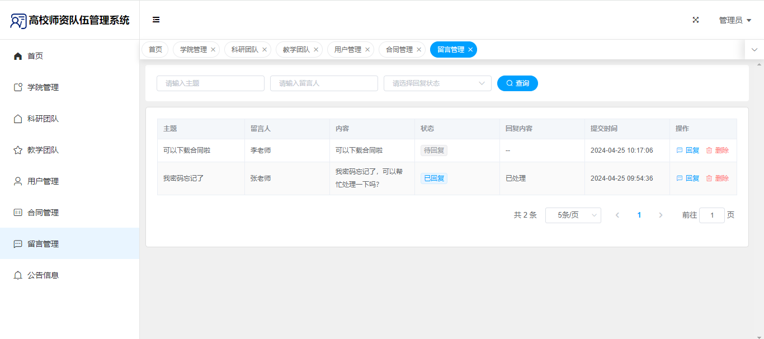Image resolution: width=764 pixels, height=339 pixels.
Task: Open 公告信息 in the sidebar
Action: pos(43,275)
